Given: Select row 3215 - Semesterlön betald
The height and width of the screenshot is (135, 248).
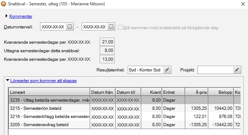Looking at the screenshot, I should [x=125, y=108].
